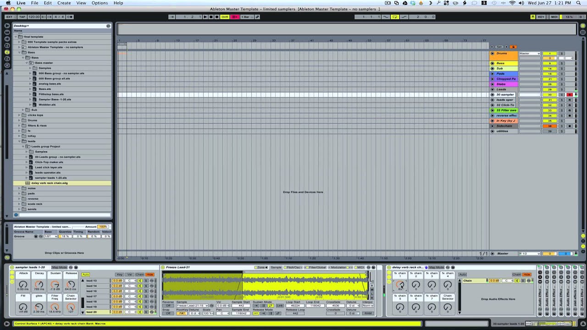Collapse the Leads group Project folder
The height and width of the screenshot is (330, 587).
pos(23,146)
